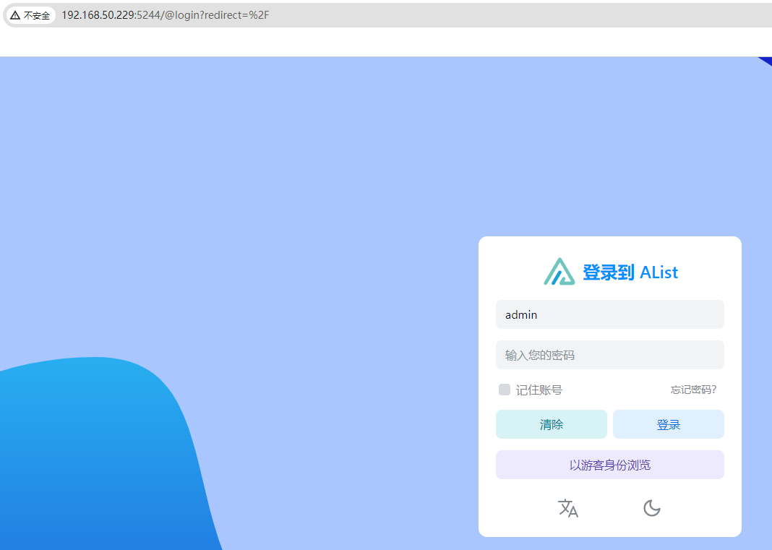Viewport: 772px width, 550px height.
Task: Click the AList emblem next to 登录到
Action: tap(559, 272)
